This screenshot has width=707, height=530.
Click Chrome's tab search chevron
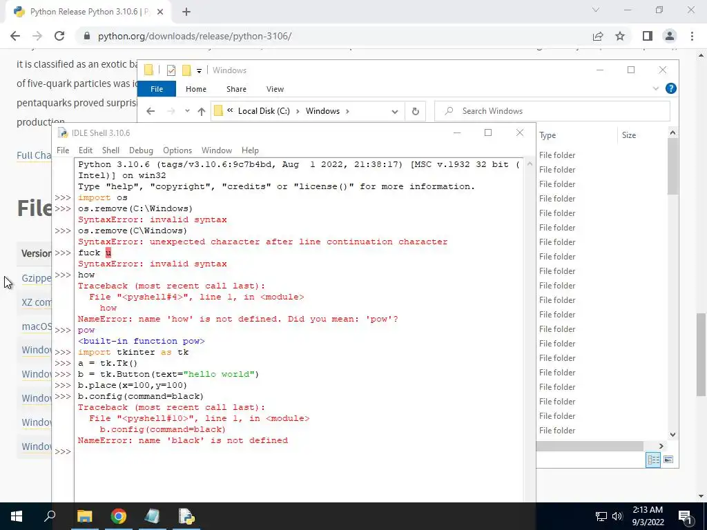596,10
